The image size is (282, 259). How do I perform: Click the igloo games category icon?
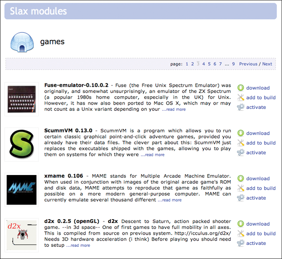point(22,42)
